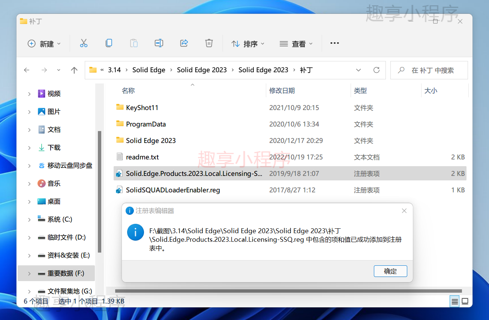Click the Cut scissors icon

coord(84,43)
